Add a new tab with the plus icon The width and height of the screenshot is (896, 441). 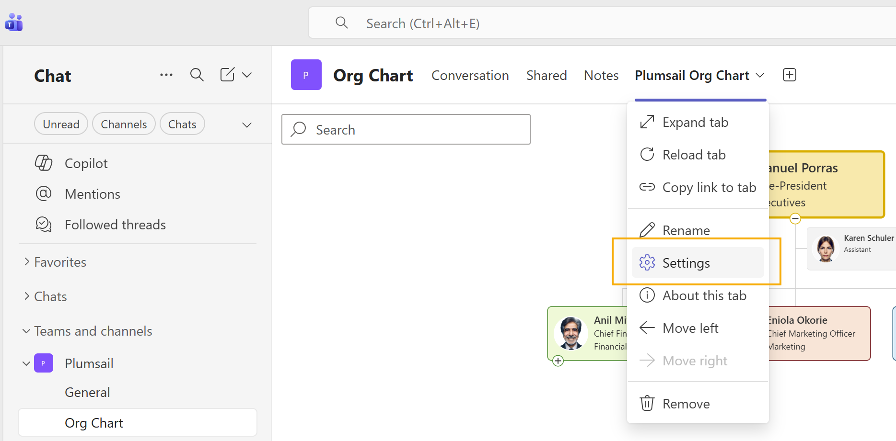click(x=789, y=74)
